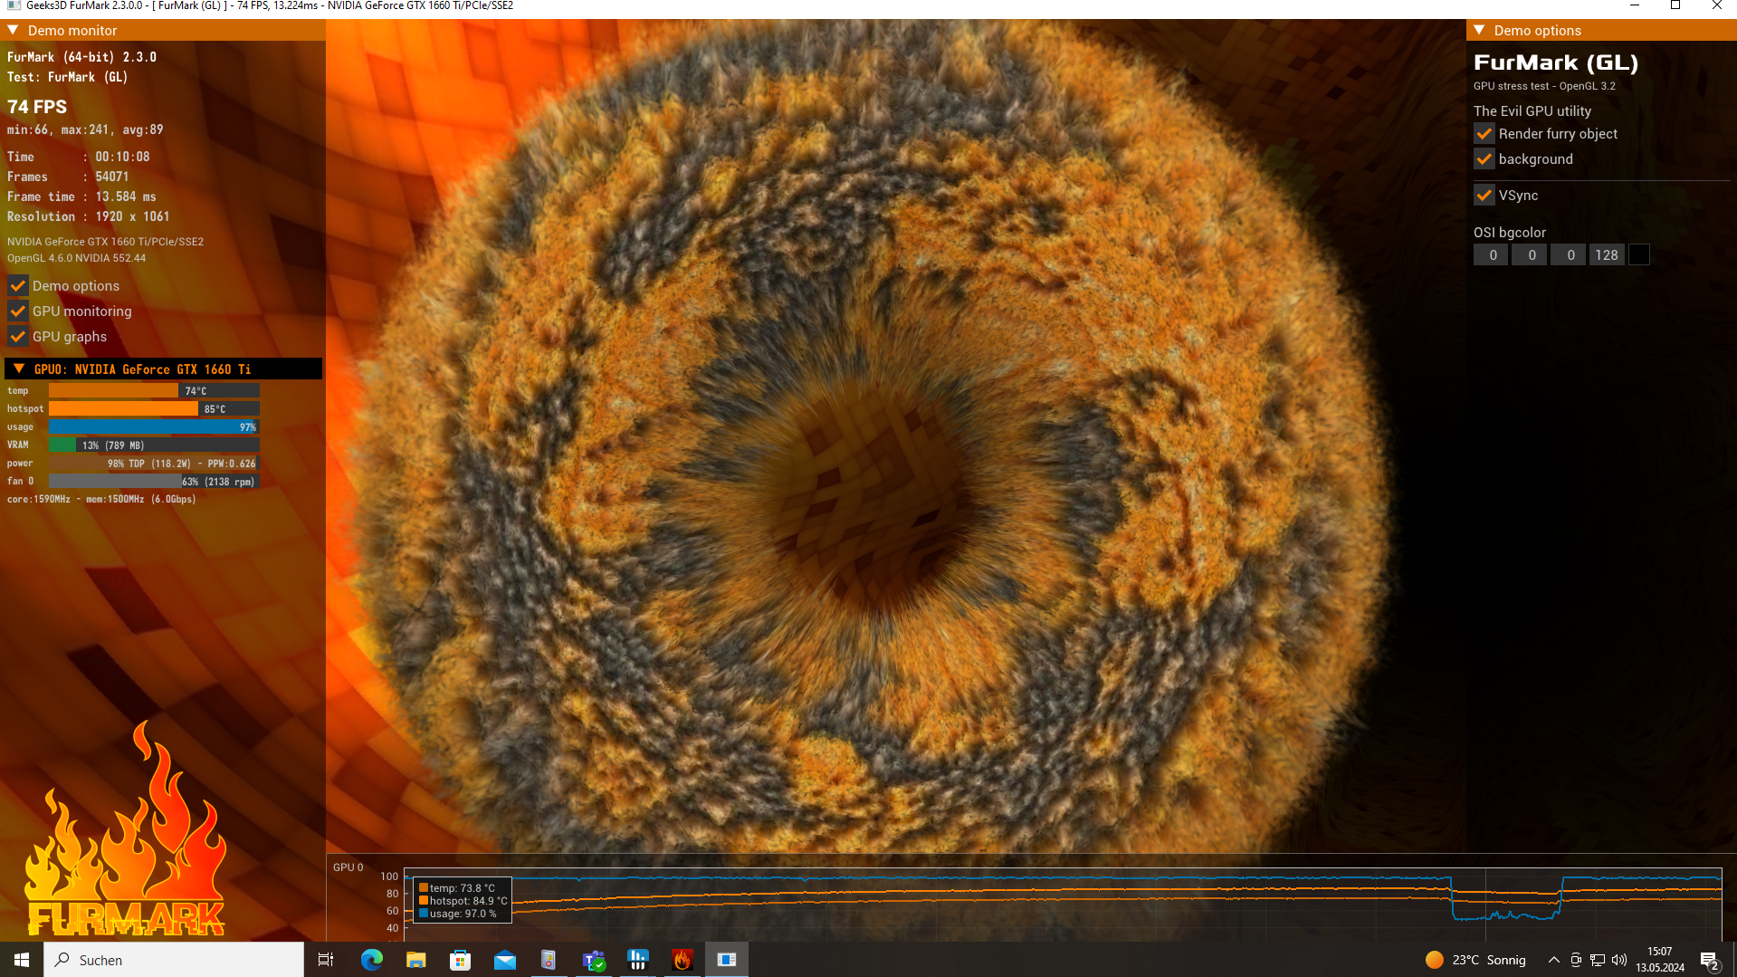1737x977 pixels.
Task: Disable Render furry object
Action: point(1484,134)
